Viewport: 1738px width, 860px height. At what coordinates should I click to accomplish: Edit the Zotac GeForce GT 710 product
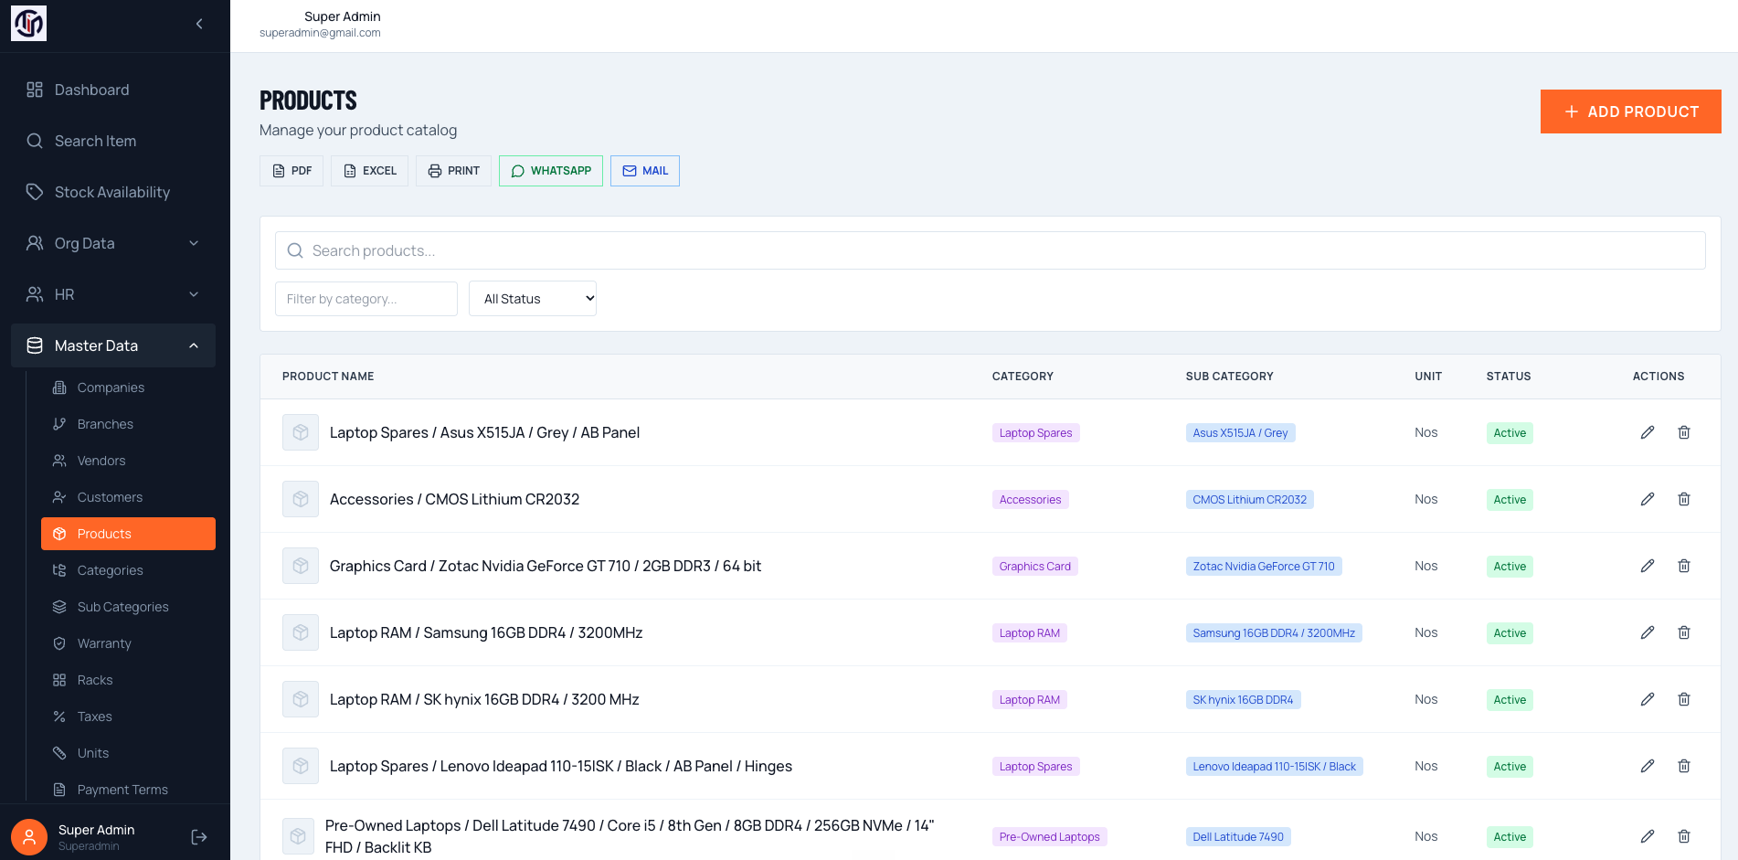1648,566
